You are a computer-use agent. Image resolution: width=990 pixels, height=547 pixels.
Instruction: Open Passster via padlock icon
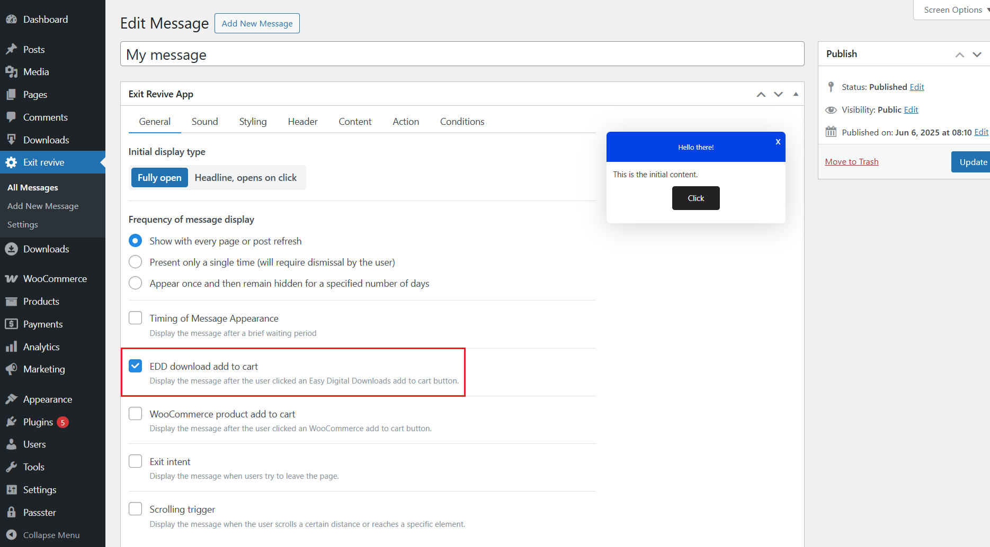tap(11, 513)
